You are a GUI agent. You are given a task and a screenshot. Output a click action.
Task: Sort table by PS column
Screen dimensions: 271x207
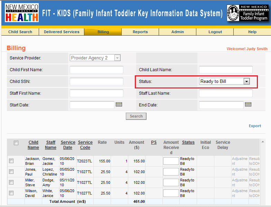(154, 142)
